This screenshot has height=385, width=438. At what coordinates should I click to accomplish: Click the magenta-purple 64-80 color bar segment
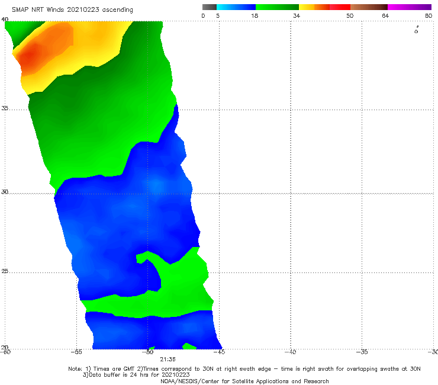click(x=410, y=7)
